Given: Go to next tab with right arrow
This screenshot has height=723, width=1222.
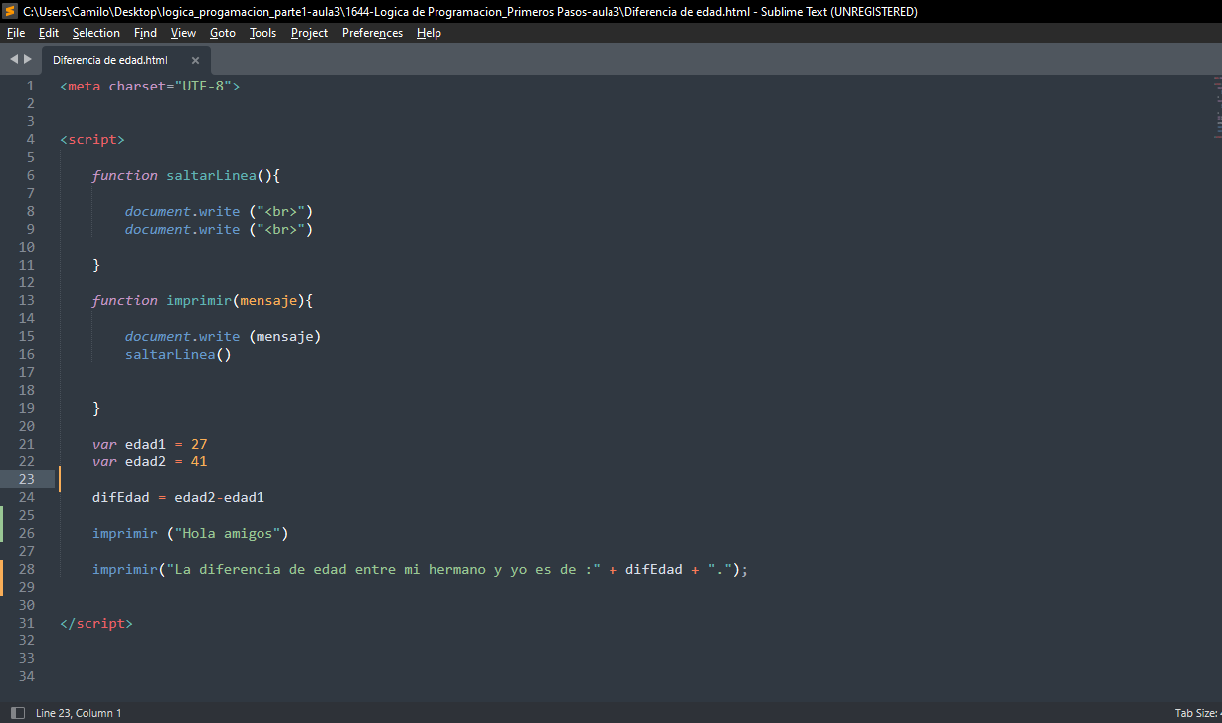Looking at the screenshot, I should pos(28,59).
